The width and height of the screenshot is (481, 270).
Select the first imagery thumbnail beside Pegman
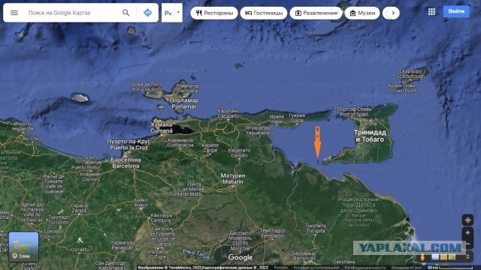coord(435,257)
